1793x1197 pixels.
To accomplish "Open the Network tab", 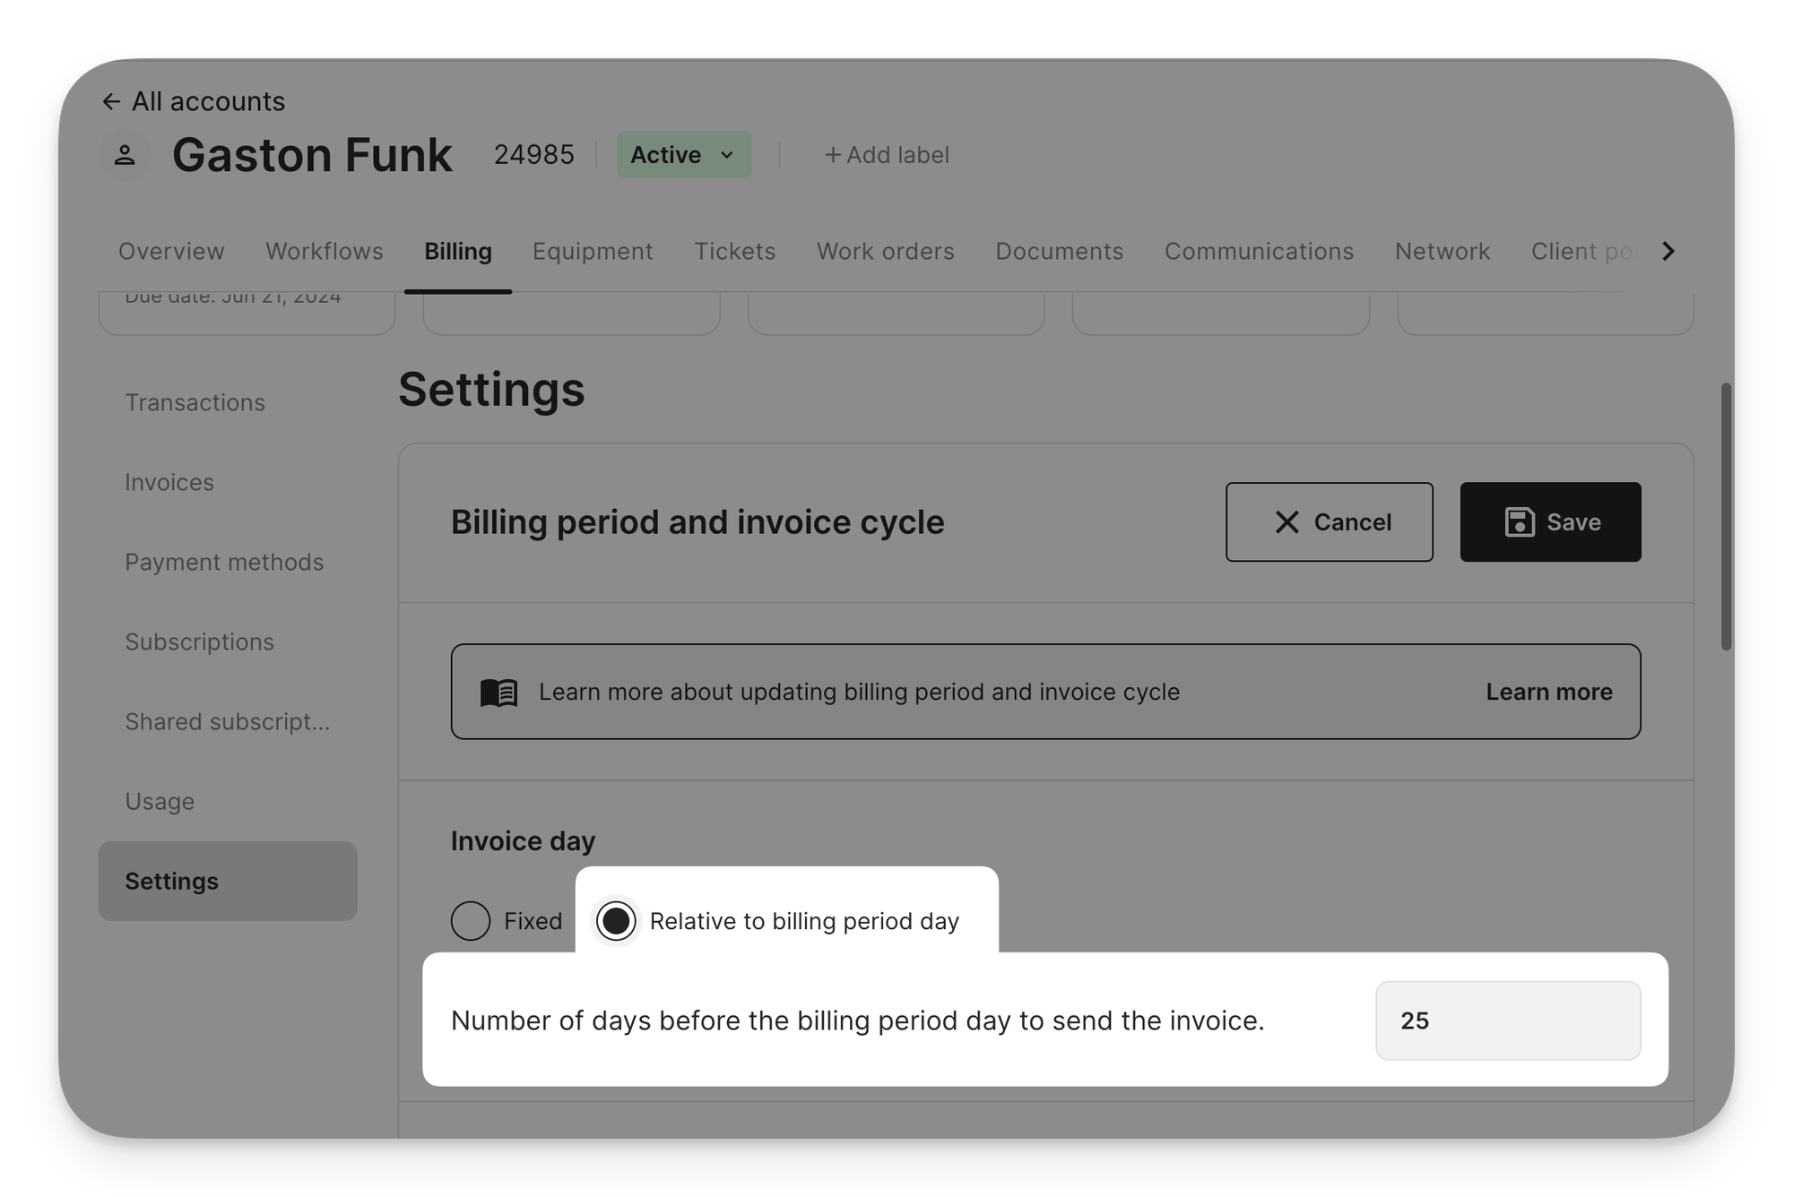I will click(x=1442, y=252).
